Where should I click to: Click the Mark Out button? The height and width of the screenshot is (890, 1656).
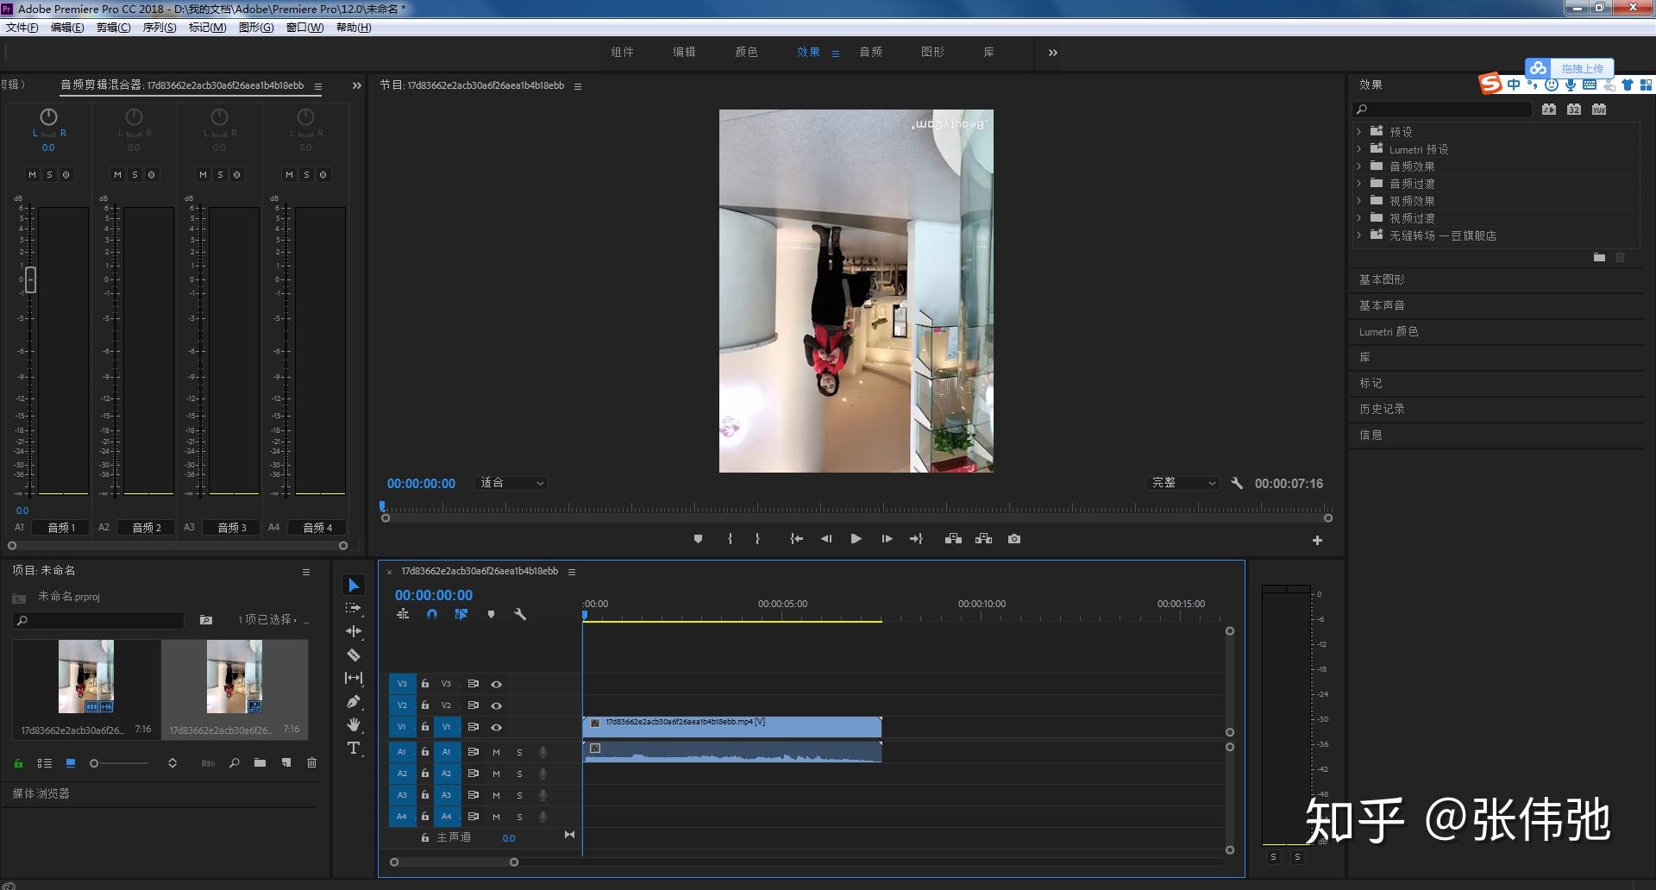[757, 539]
